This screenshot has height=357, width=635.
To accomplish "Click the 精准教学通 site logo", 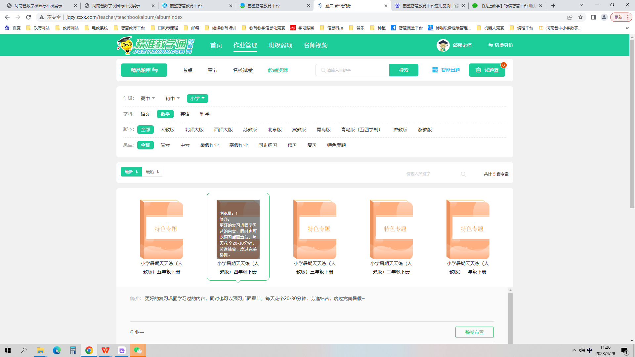I will 155,45.
